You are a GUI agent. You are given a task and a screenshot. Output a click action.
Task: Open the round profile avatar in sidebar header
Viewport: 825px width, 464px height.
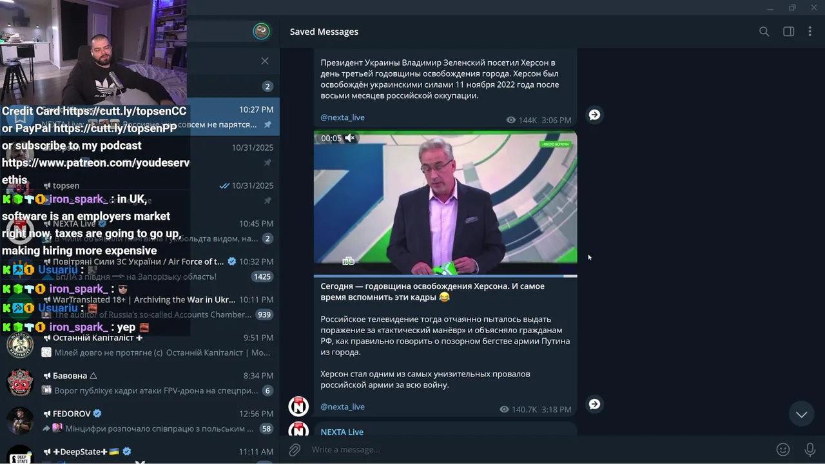click(261, 31)
